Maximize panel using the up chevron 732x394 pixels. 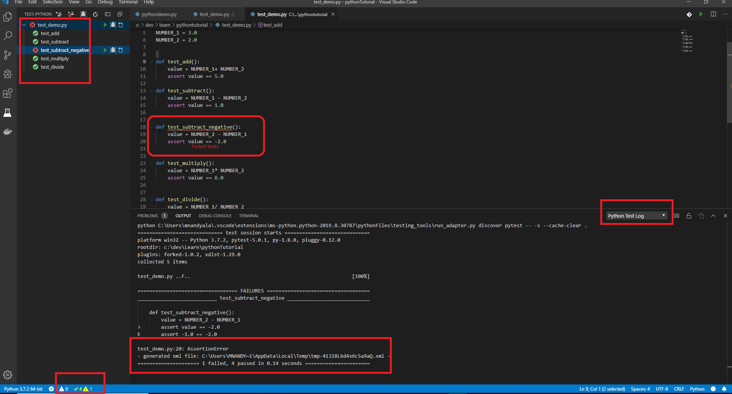coord(713,216)
